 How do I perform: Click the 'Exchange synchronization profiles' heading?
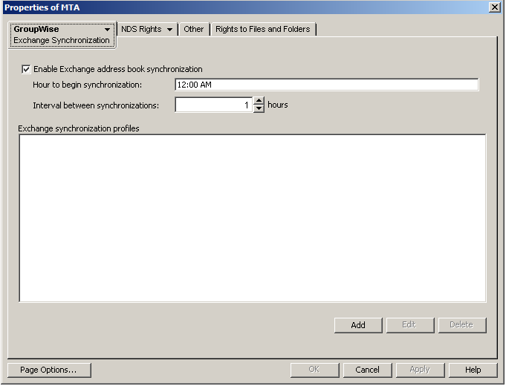pyautogui.click(x=79, y=128)
